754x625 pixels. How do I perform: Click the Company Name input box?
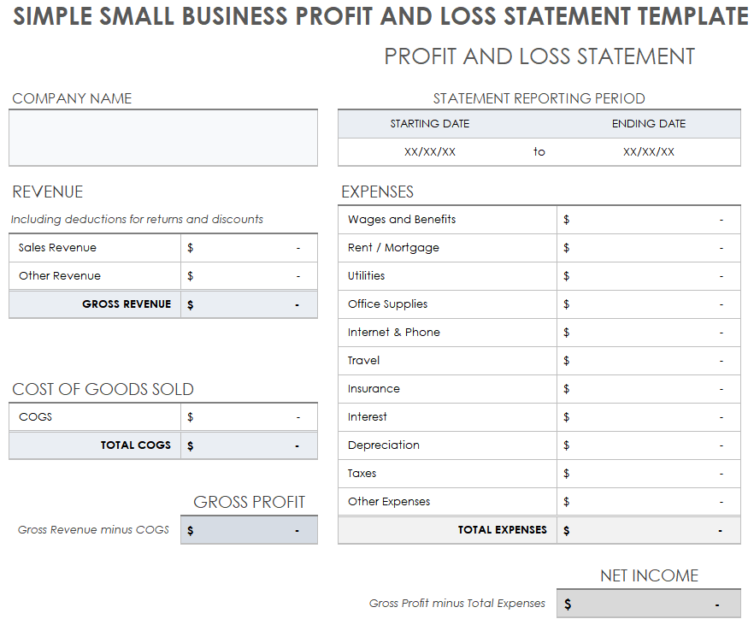162,138
